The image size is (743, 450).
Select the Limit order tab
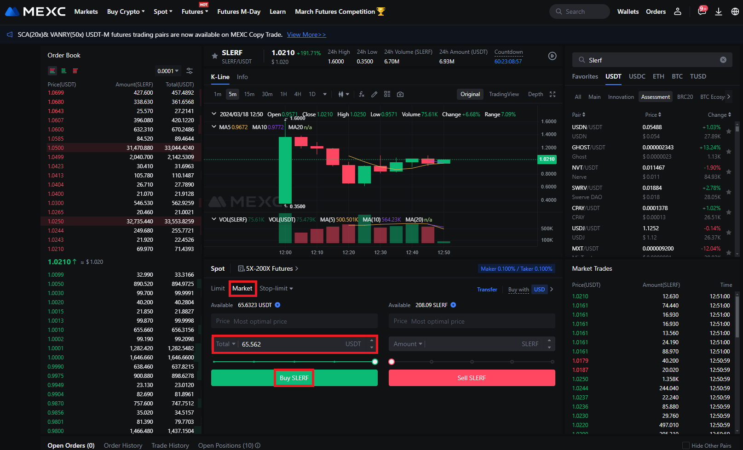pyautogui.click(x=218, y=288)
